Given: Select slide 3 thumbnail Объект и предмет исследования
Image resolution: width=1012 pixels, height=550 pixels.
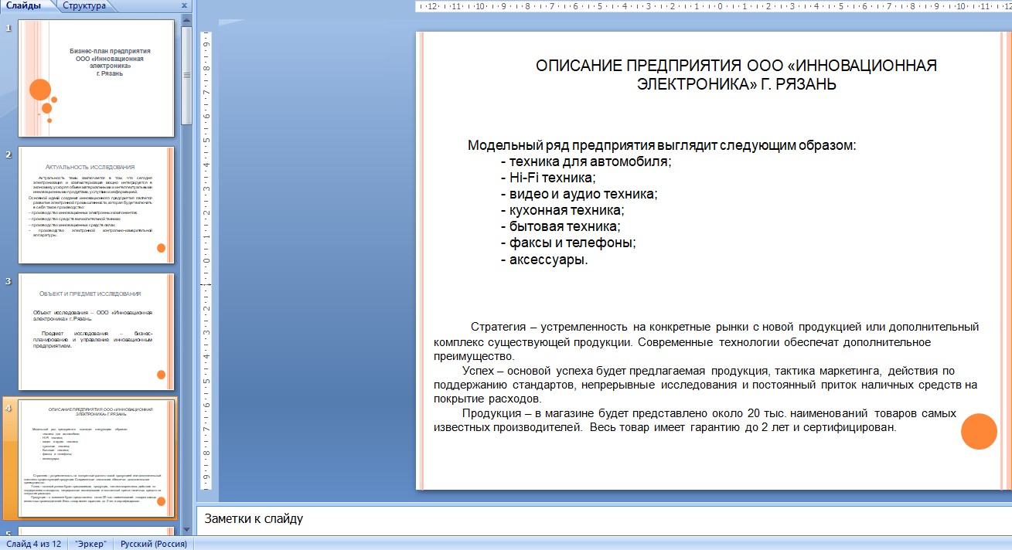Looking at the screenshot, I should click(x=97, y=331).
